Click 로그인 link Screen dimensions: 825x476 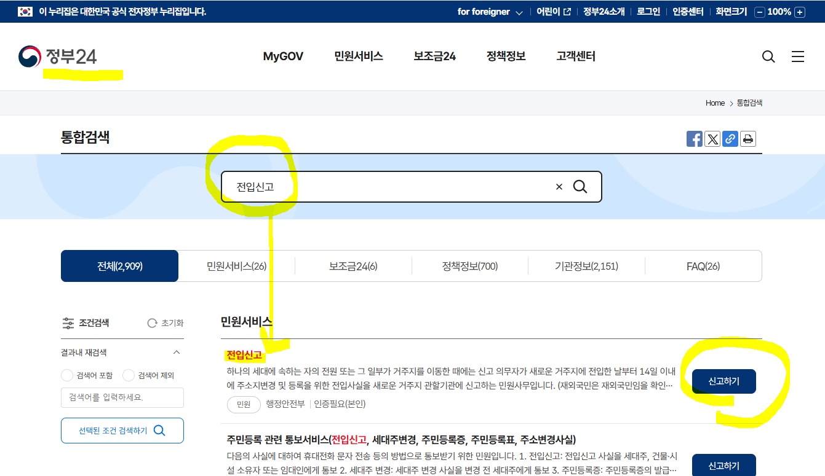click(x=648, y=12)
